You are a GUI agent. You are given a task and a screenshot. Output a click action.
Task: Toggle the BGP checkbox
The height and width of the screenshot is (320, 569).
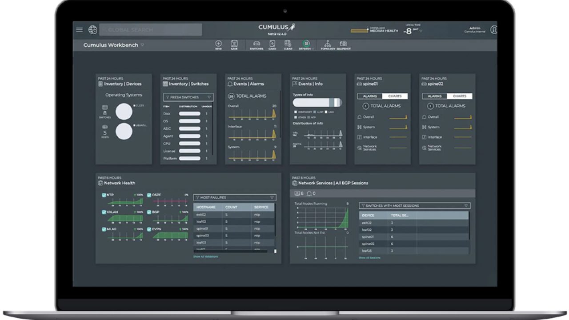pos(149,212)
